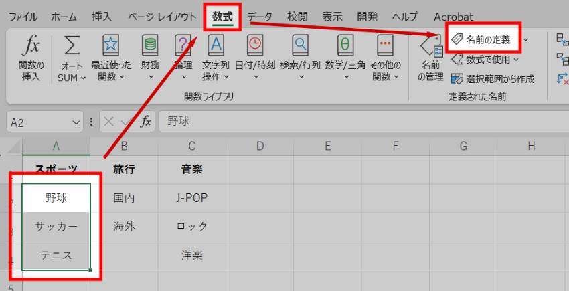569x291 pixels.
Task: Expand the 名前の定義 dropdown arrow
Action: [x=525, y=39]
